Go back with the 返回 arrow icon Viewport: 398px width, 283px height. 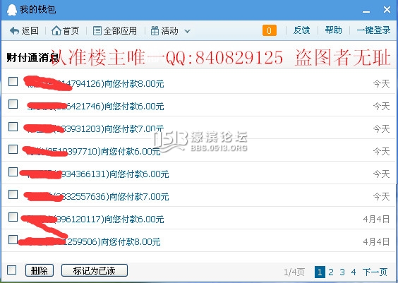14,31
